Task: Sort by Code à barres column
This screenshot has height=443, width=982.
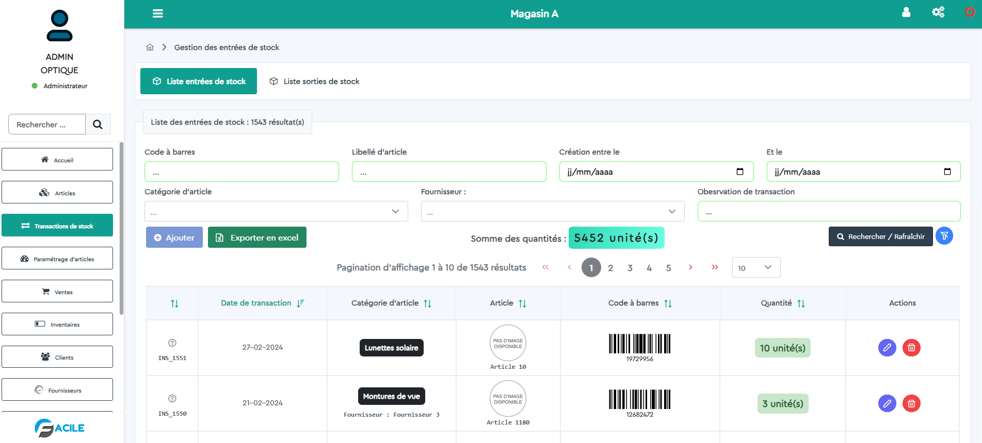Action: point(668,303)
